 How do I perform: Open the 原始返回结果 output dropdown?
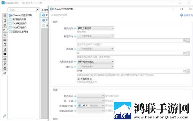tap(91, 110)
